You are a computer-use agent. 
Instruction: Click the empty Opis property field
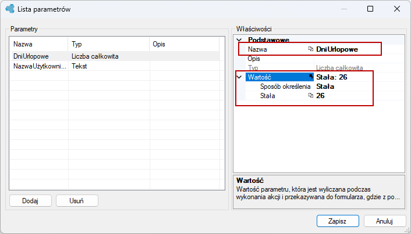[359, 59]
